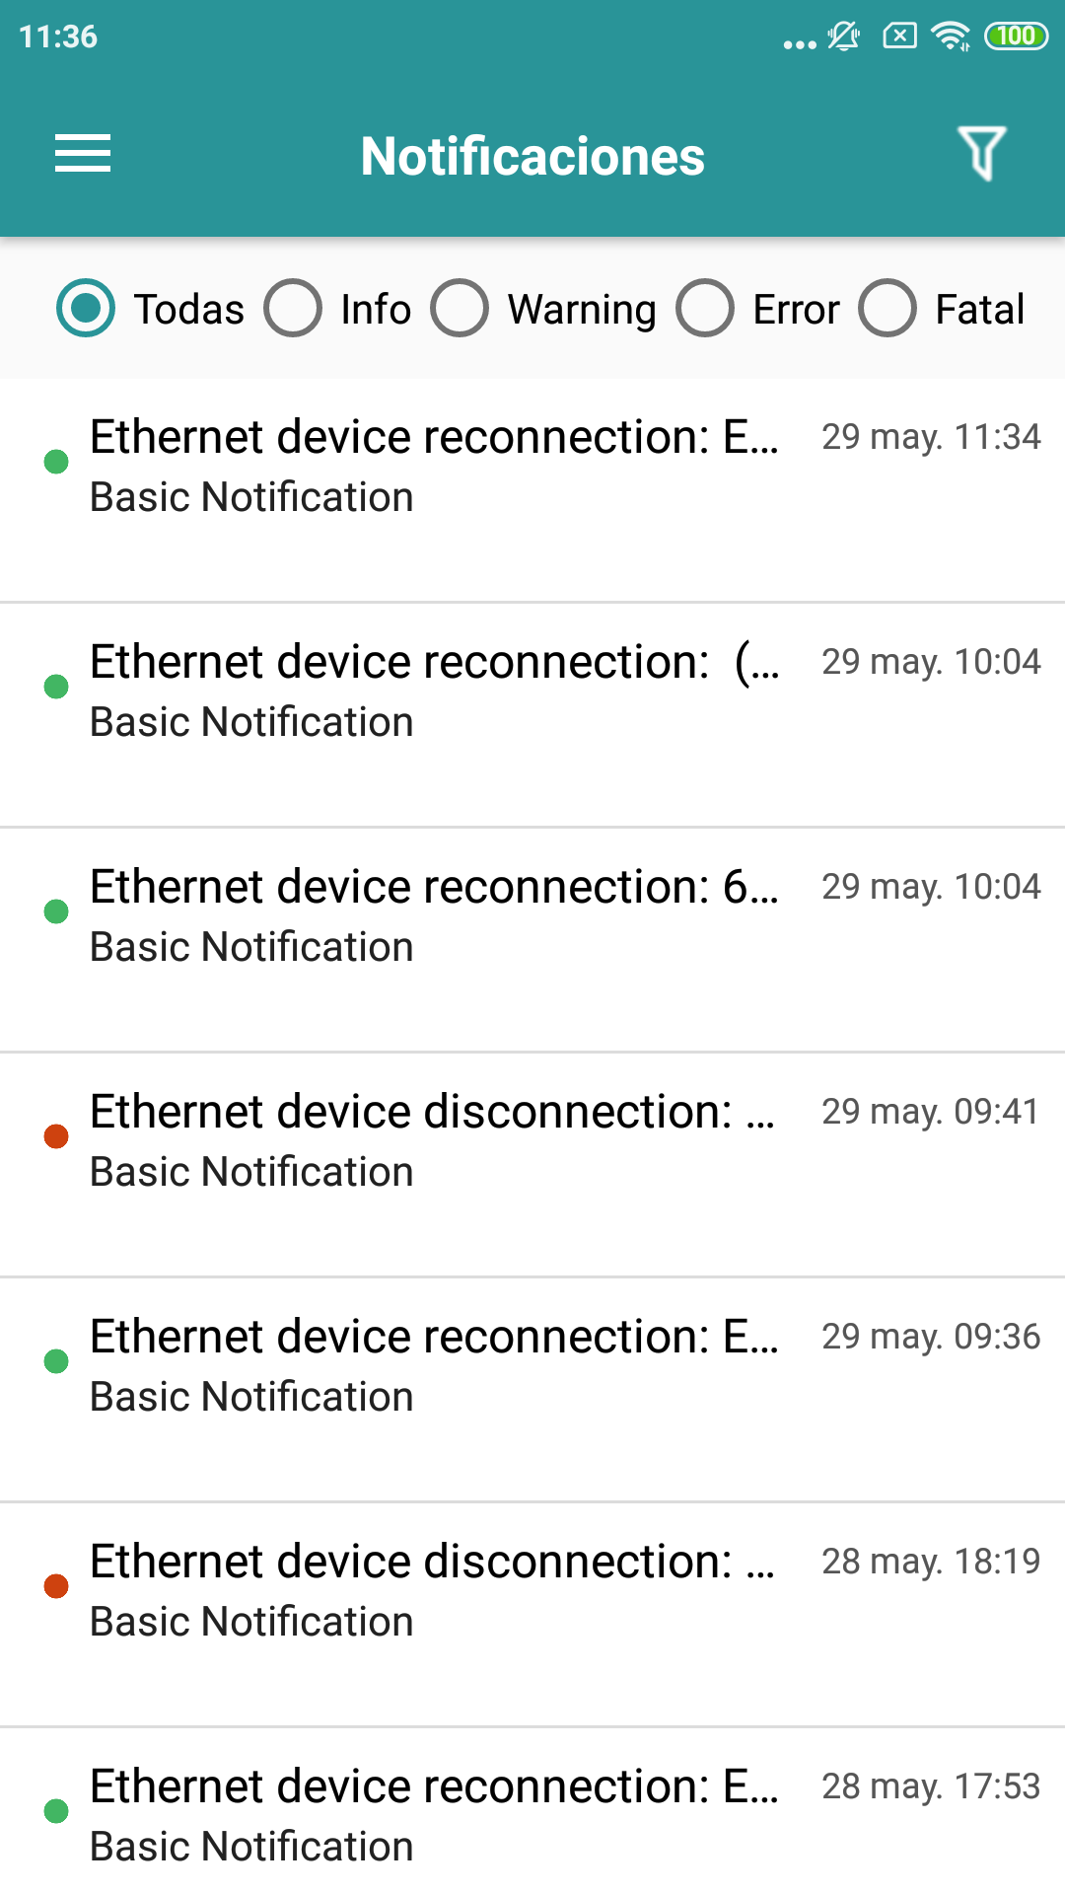Open reconnection notification starting with 6

click(x=434, y=915)
